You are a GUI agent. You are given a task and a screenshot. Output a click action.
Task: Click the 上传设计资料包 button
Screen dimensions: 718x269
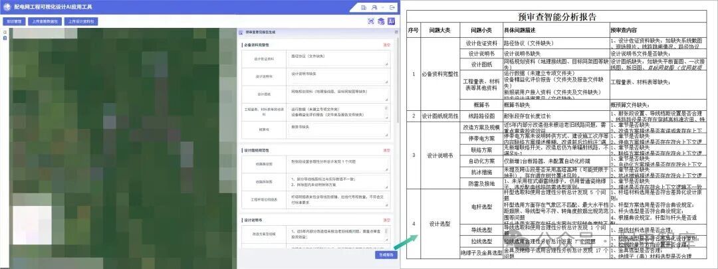pos(81,21)
